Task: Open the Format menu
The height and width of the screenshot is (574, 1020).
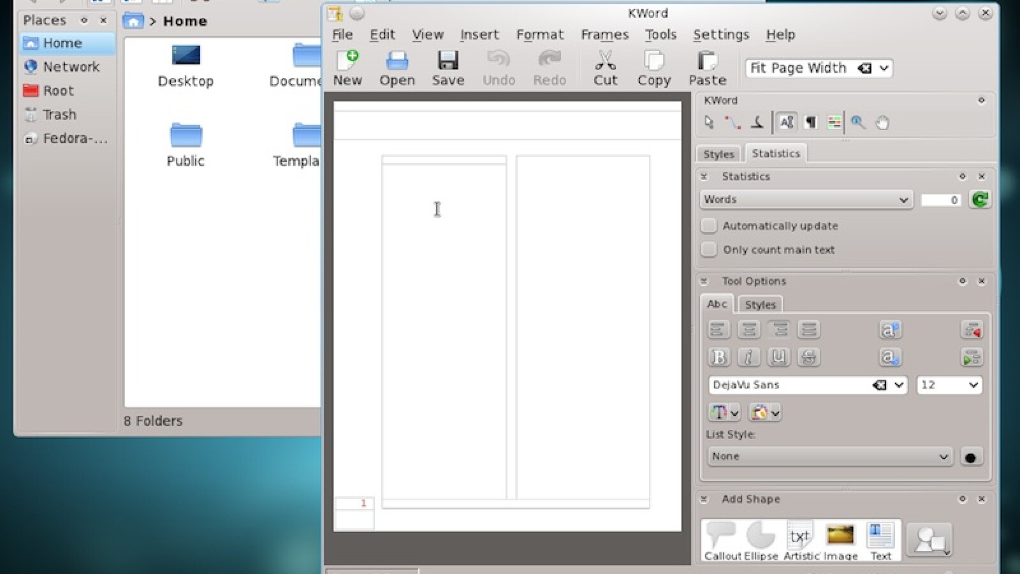Action: [x=539, y=35]
